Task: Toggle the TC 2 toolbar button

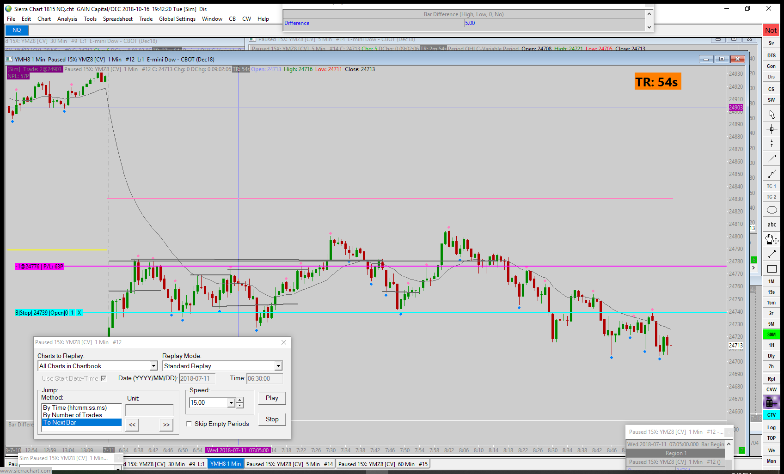Action: point(772,197)
